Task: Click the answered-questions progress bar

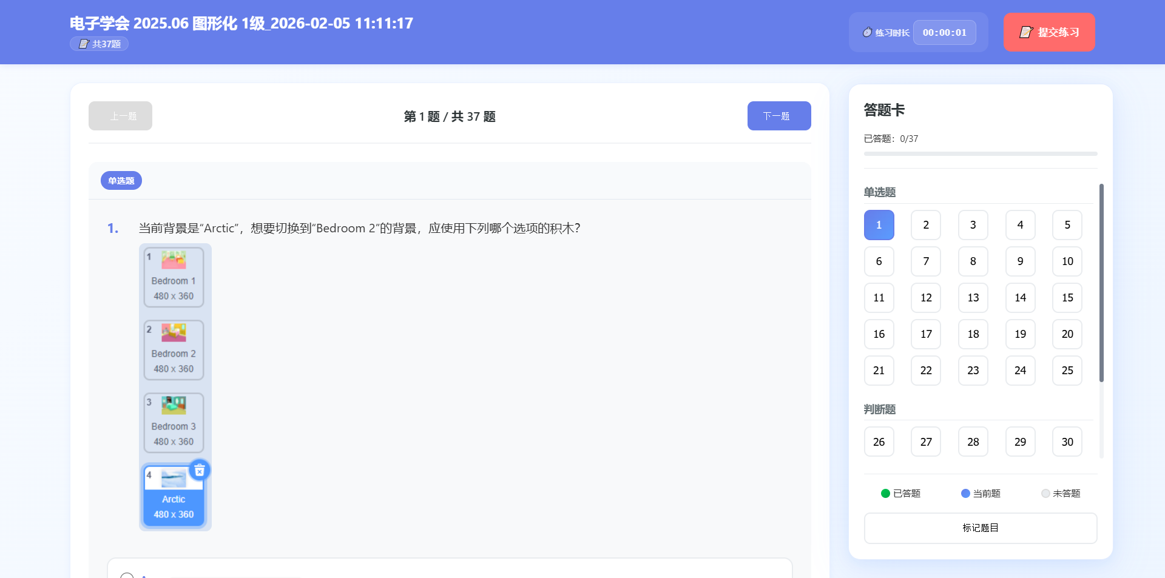Action: point(981,154)
